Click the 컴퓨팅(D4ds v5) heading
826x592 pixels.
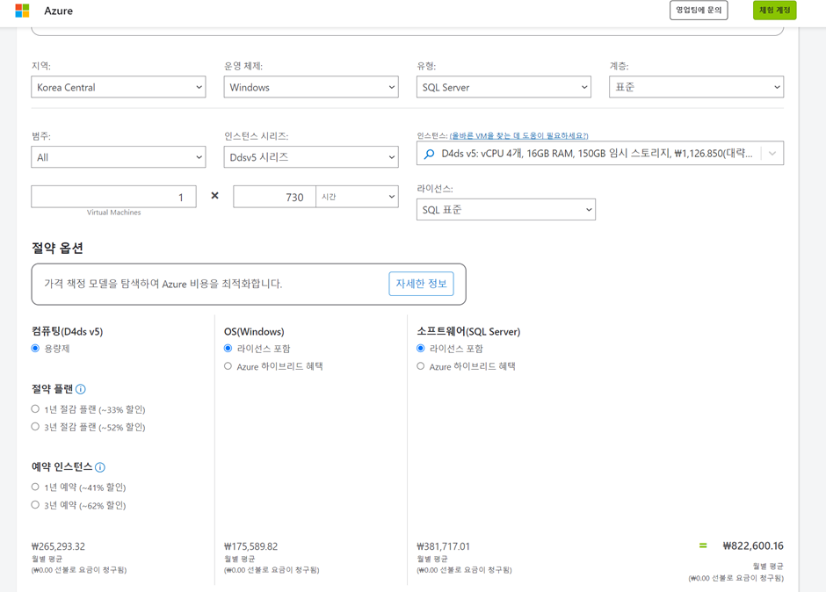pyautogui.click(x=68, y=331)
